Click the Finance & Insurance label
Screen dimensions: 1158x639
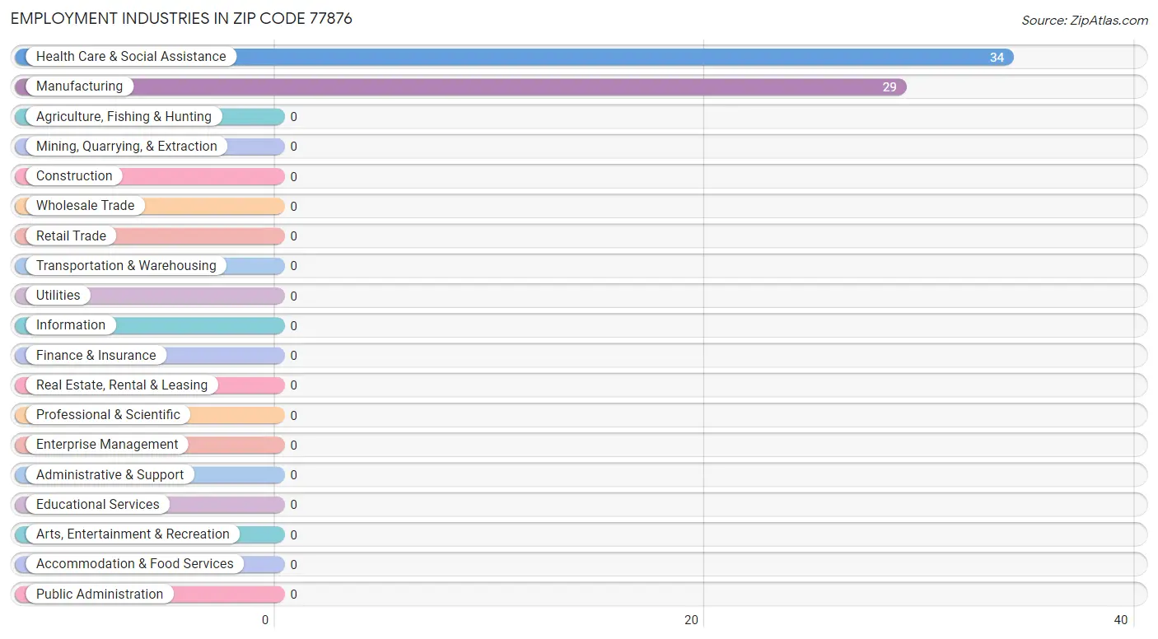tap(96, 356)
